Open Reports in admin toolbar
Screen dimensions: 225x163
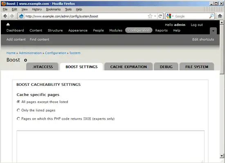[161, 30]
